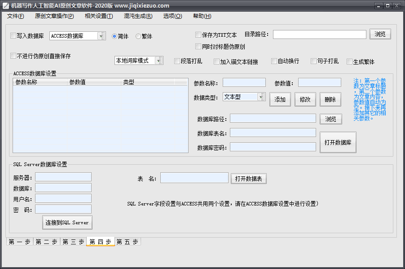The height and width of the screenshot is (269, 405).
Task: Open the 数据类型 文本型 dropdown
Action: (261, 97)
